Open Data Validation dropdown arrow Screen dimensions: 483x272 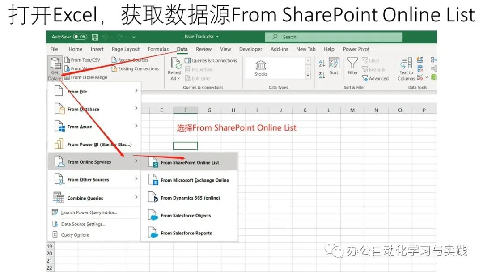pyautogui.click(x=427, y=77)
